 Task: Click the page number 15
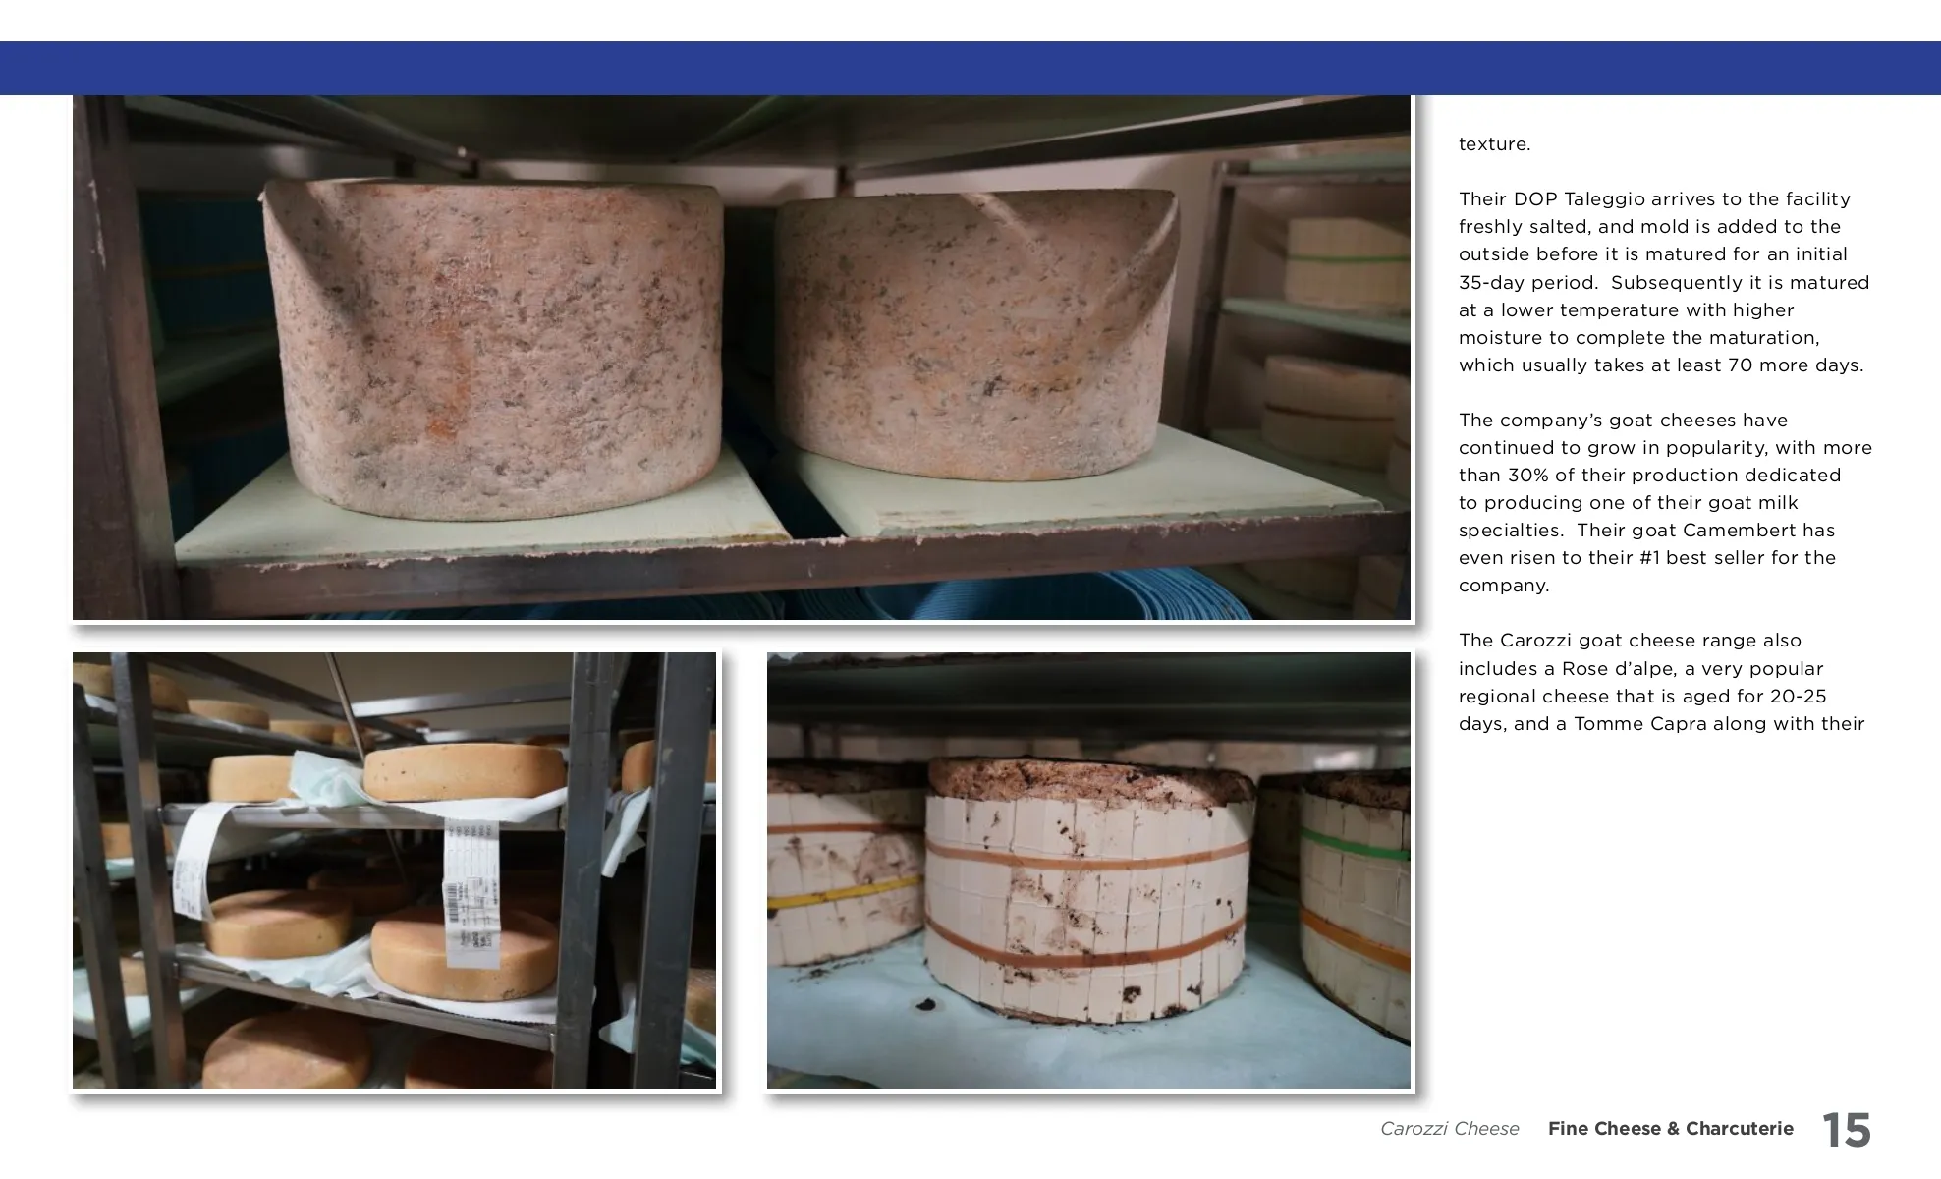click(1847, 1130)
